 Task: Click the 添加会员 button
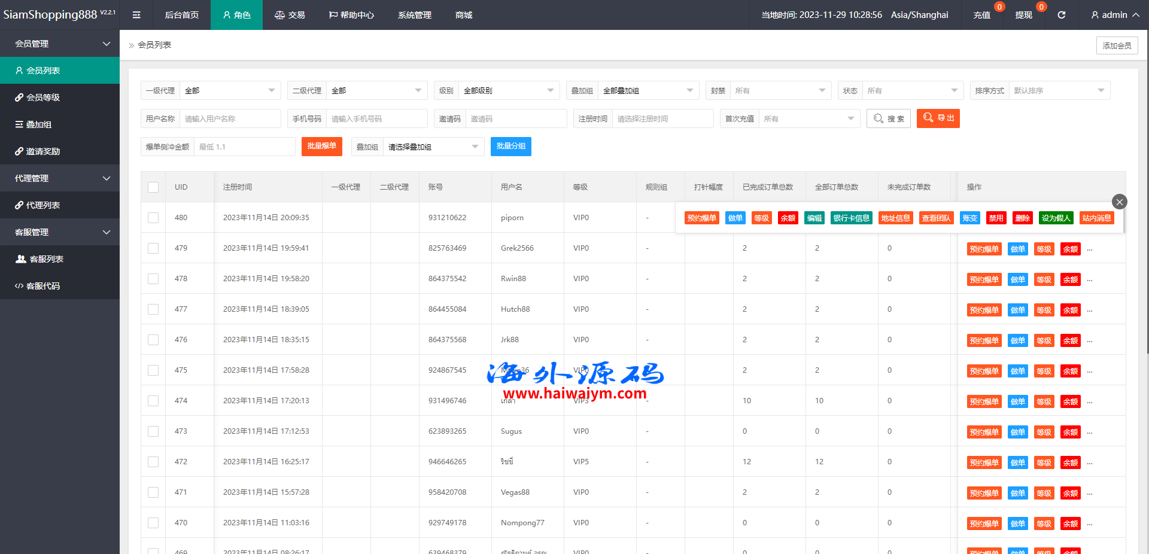click(x=1117, y=45)
